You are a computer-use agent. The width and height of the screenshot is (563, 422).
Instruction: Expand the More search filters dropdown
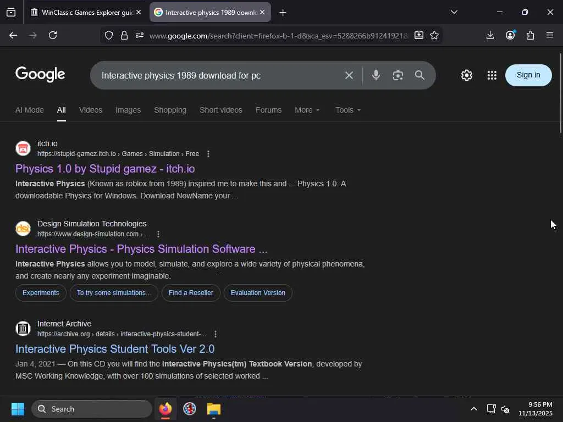tap(307, 110)
